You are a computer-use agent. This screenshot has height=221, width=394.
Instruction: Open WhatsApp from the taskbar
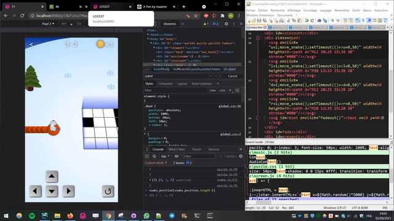pyautogui.click(x=147, y=215)
